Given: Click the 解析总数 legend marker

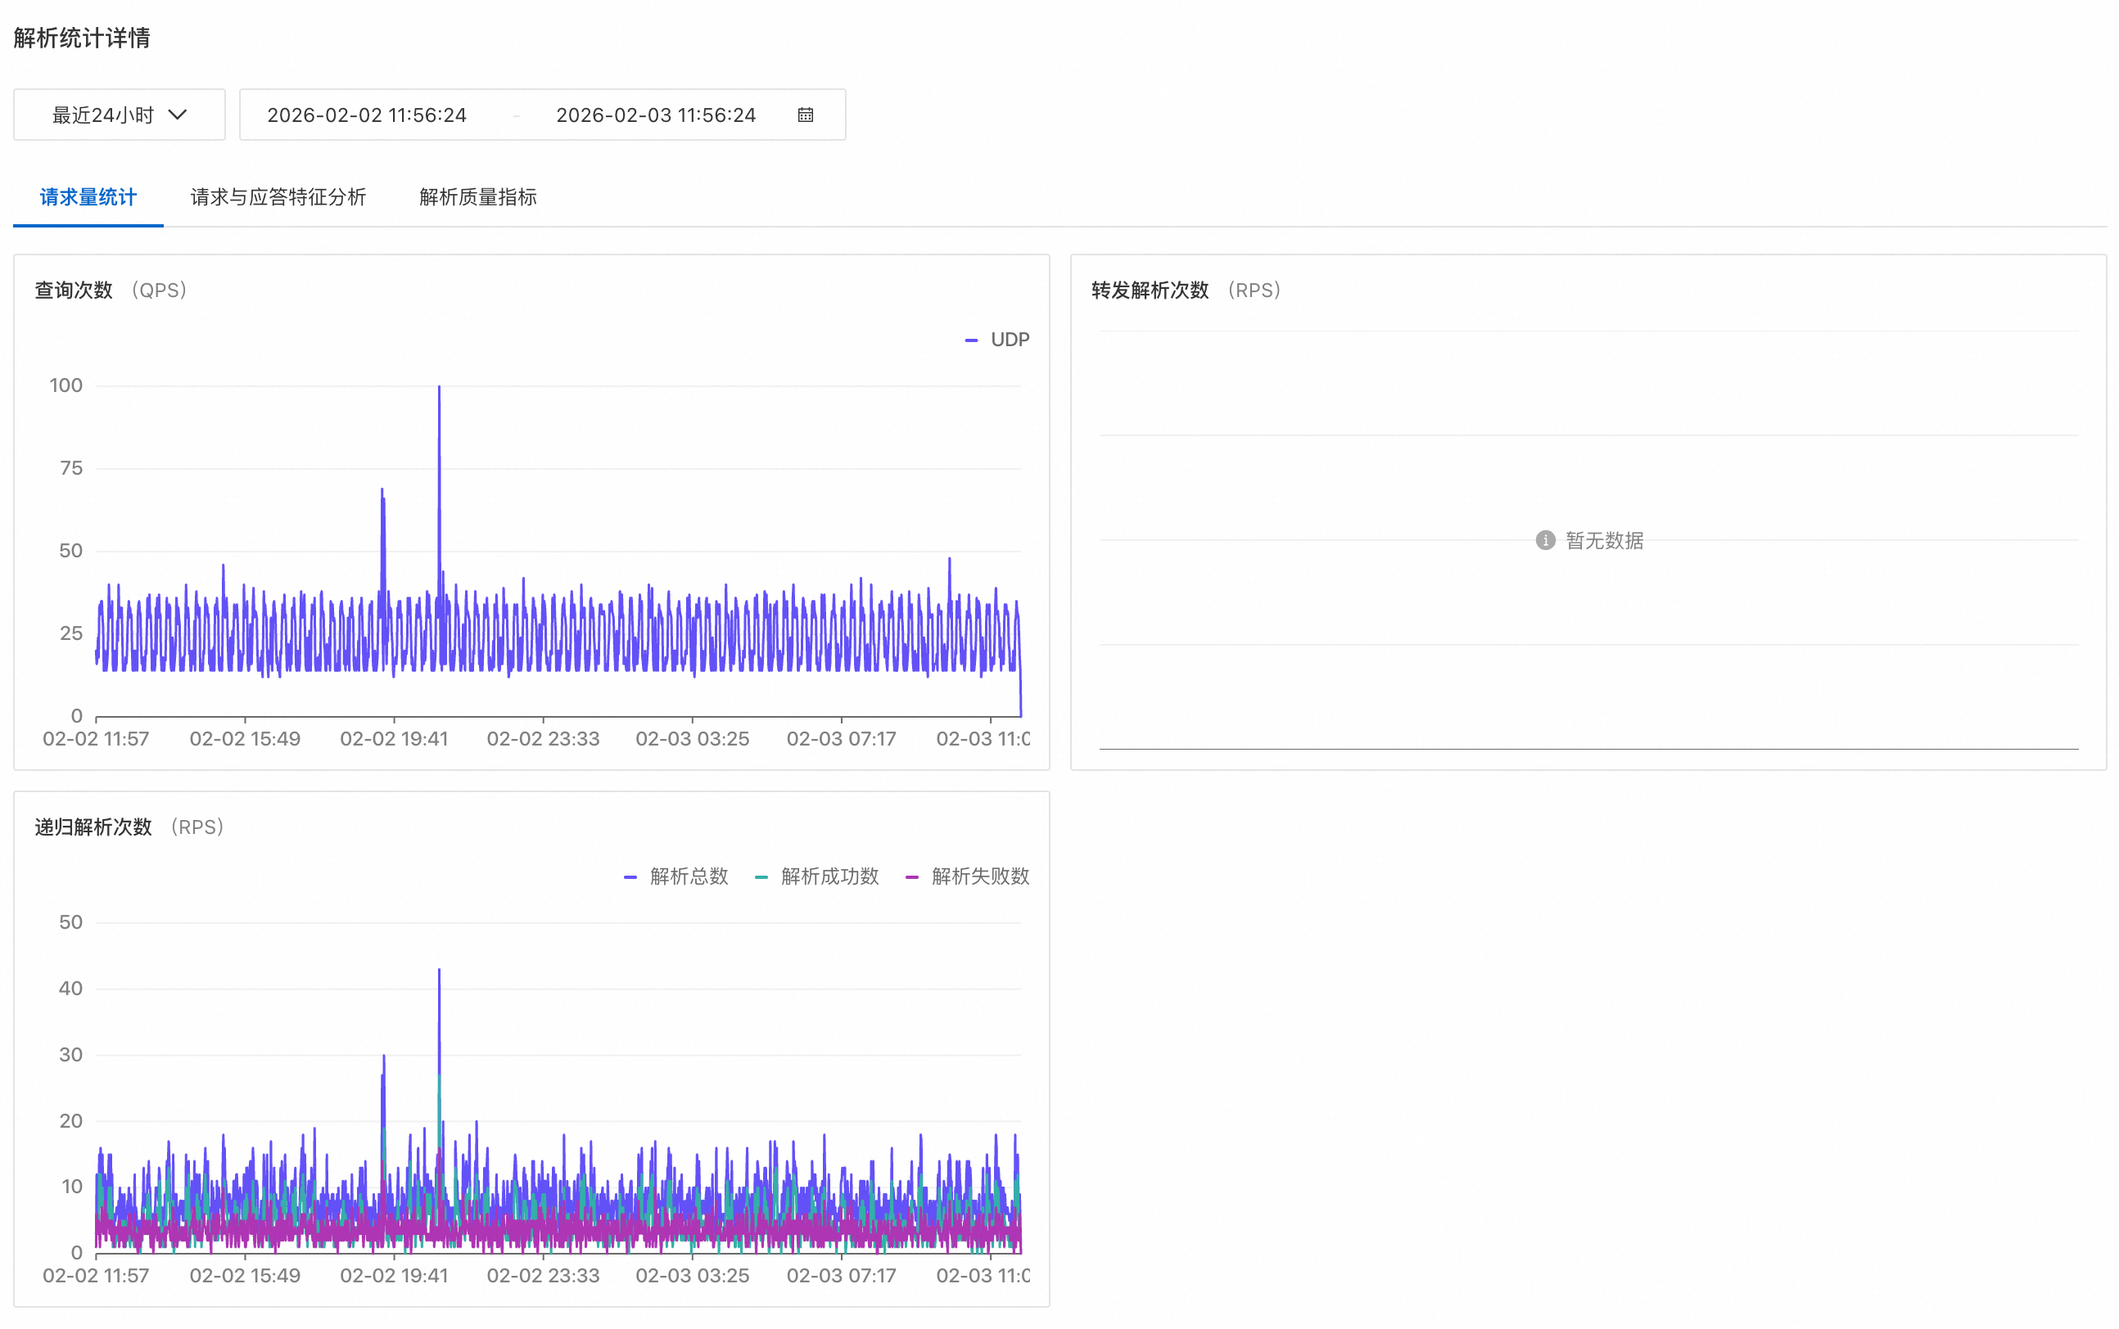Looking at the screenshot, I should [x=630, y=877].
